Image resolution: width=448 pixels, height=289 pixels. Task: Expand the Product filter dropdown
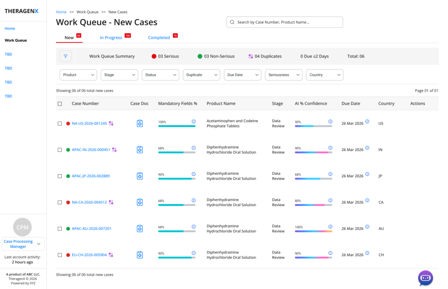coord(78,75)
